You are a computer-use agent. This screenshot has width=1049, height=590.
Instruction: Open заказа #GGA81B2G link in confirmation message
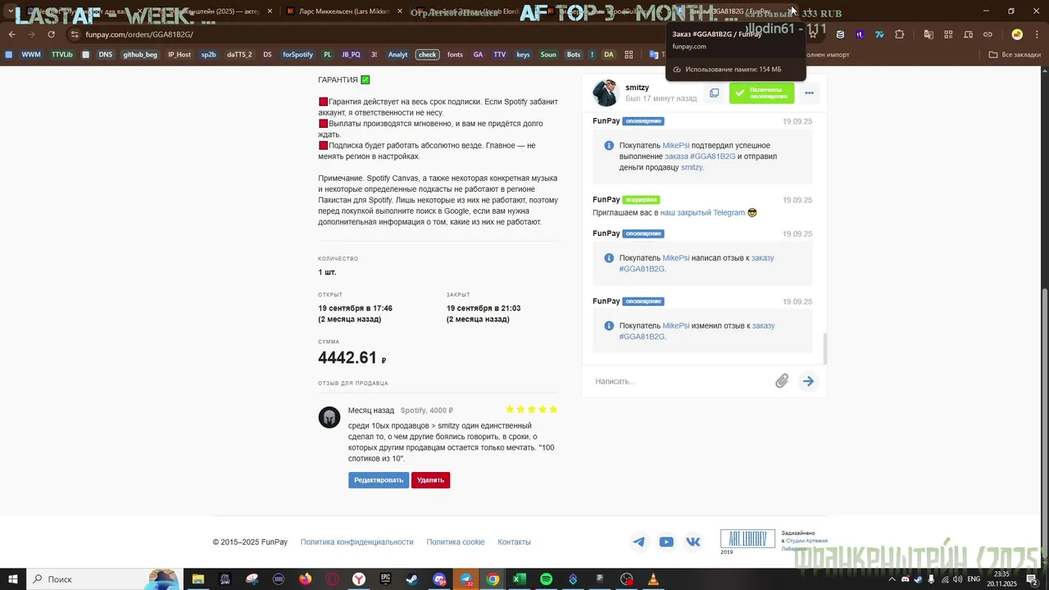coord(700,157)
